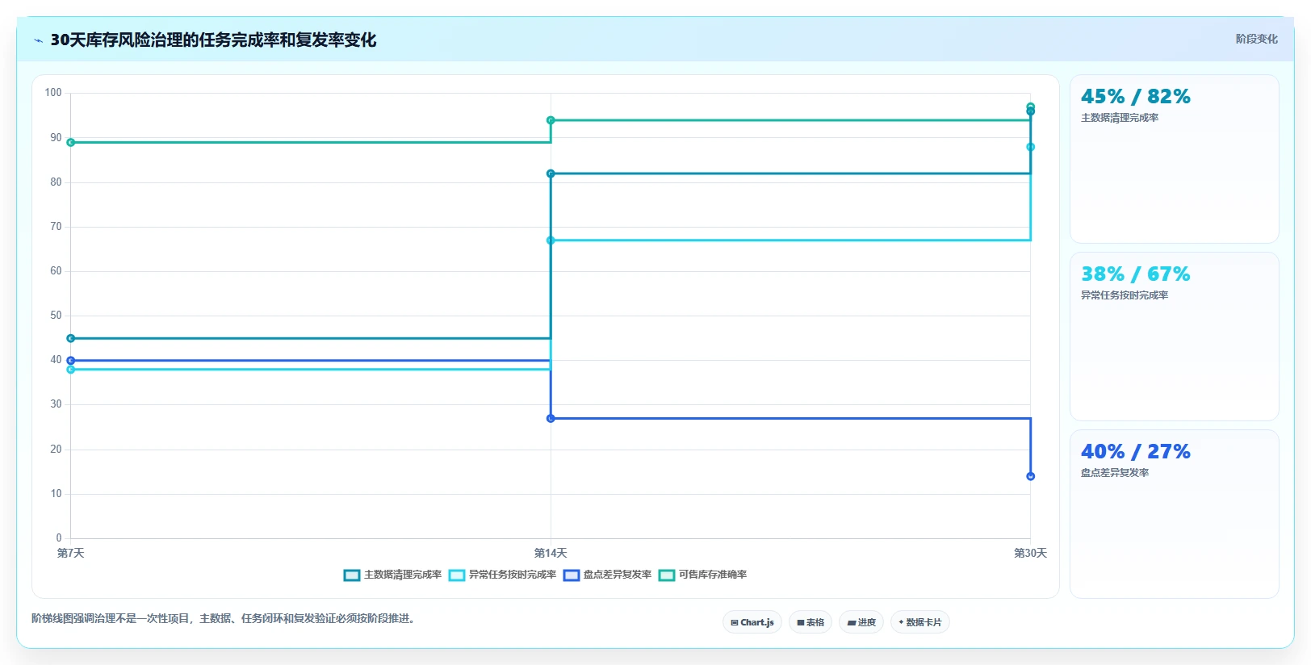This screenshot has width=1311, height=665.
Task: Click the 20 y-axis label
Action: (56, 450)
